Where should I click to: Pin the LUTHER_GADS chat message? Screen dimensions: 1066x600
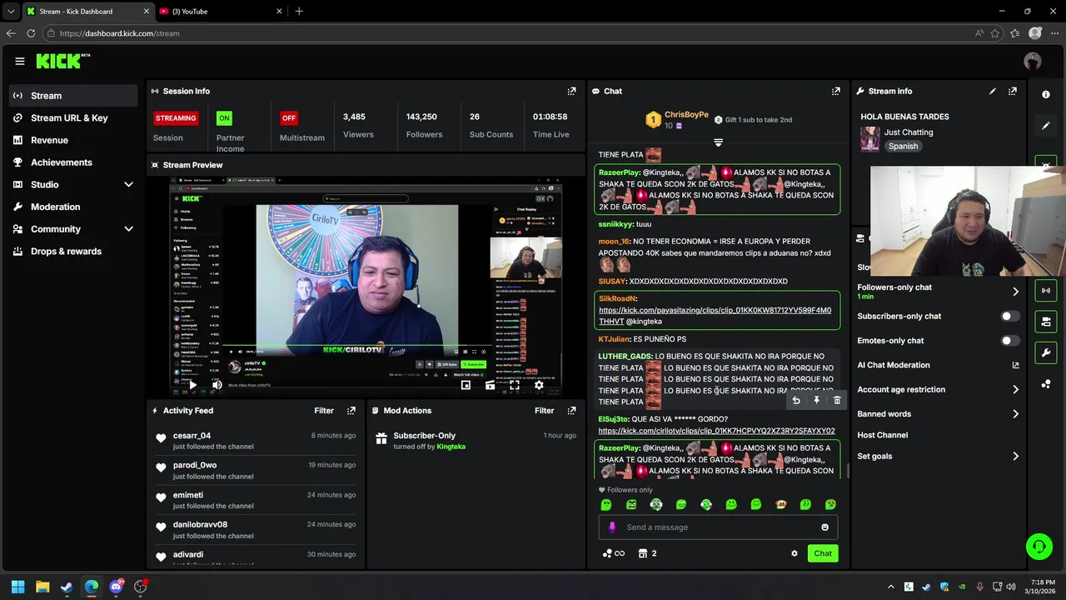point(816,401)
